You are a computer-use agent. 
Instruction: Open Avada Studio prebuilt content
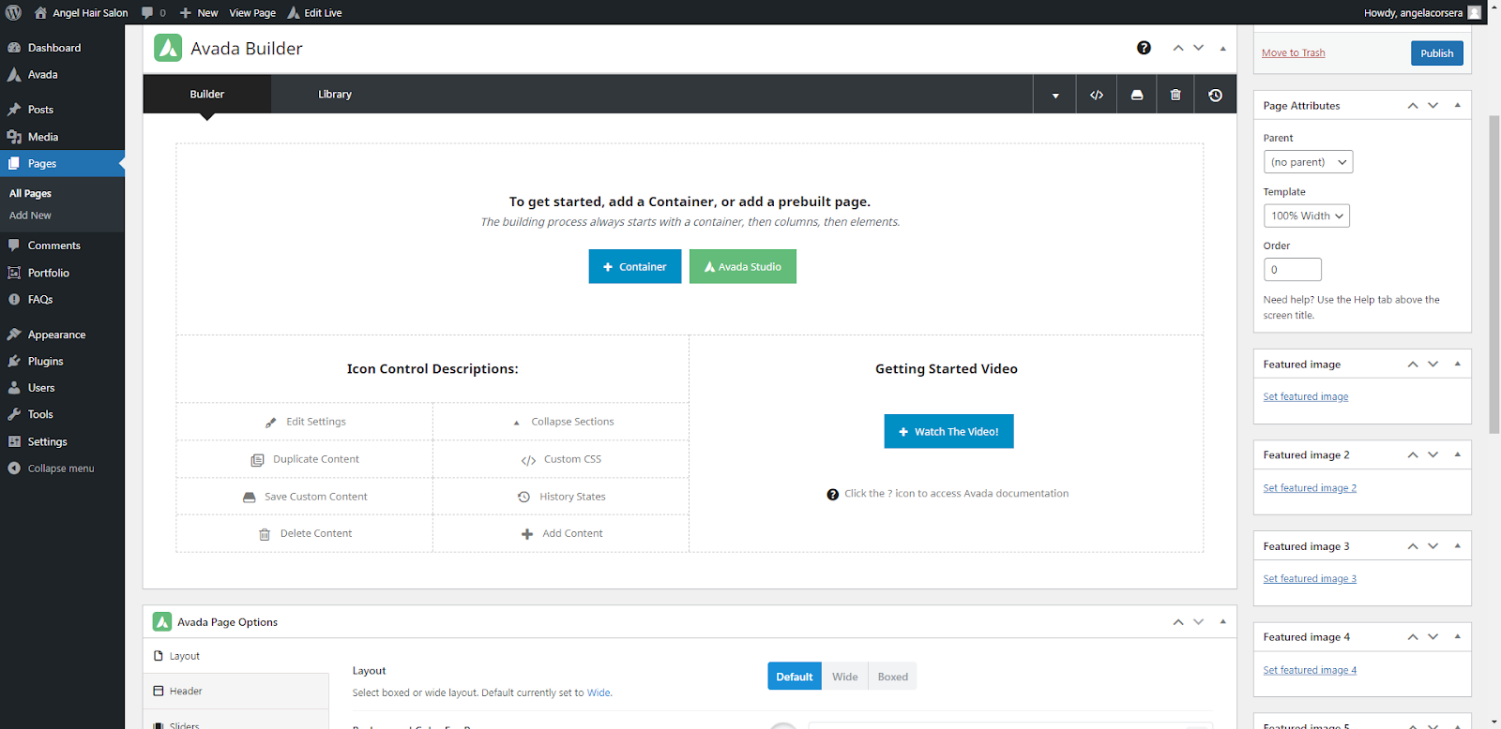pyautogui.click(x=743, y=266)
